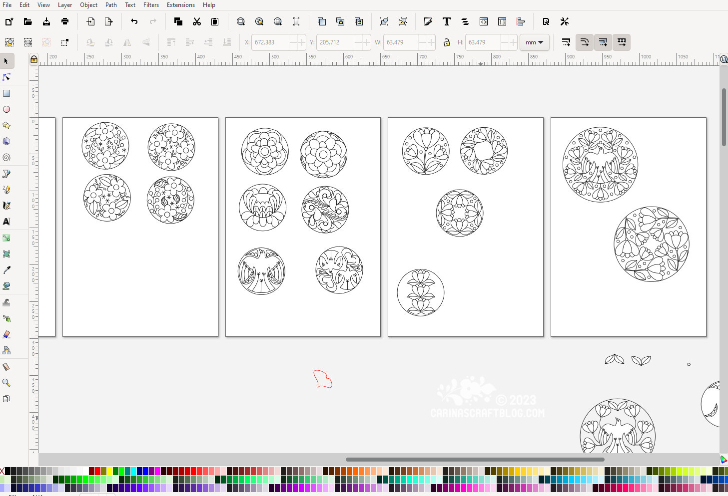Click the Export icon
728x496 pixels.
pos(109,21)
